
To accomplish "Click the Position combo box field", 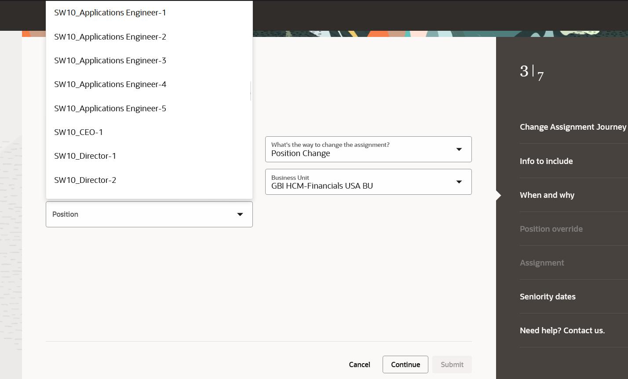I will click(149, 214).
